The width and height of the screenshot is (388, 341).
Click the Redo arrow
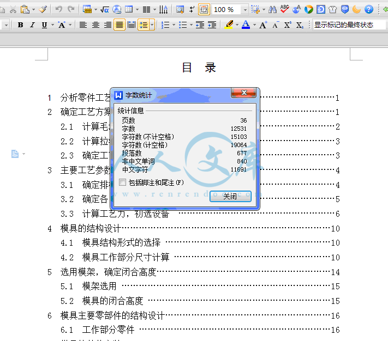(x=71, y=10)
